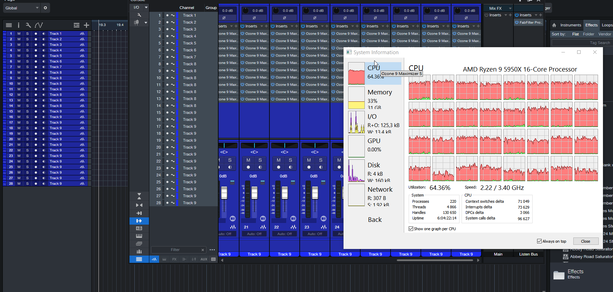Viewport: 613px width, 292px height.
Task: Sort browser by Vendor
Action: click(605, 34)
